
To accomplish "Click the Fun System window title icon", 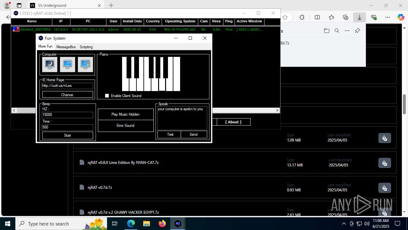I will click(40, 38).
